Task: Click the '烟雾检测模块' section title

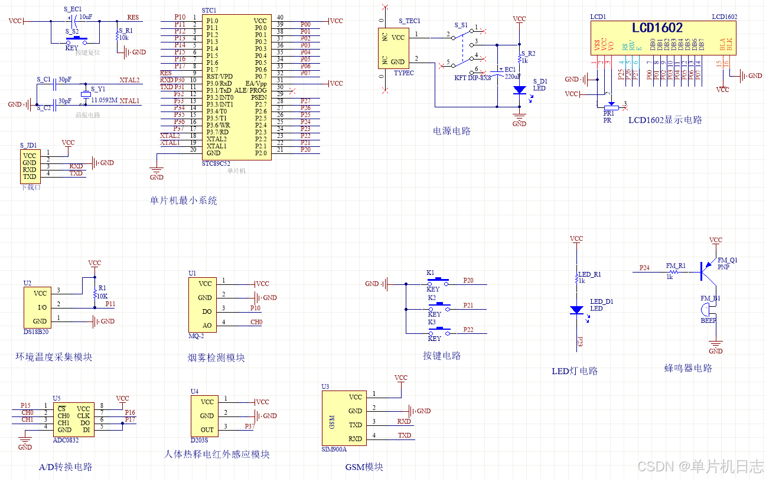Action: (x=216, y=357)
